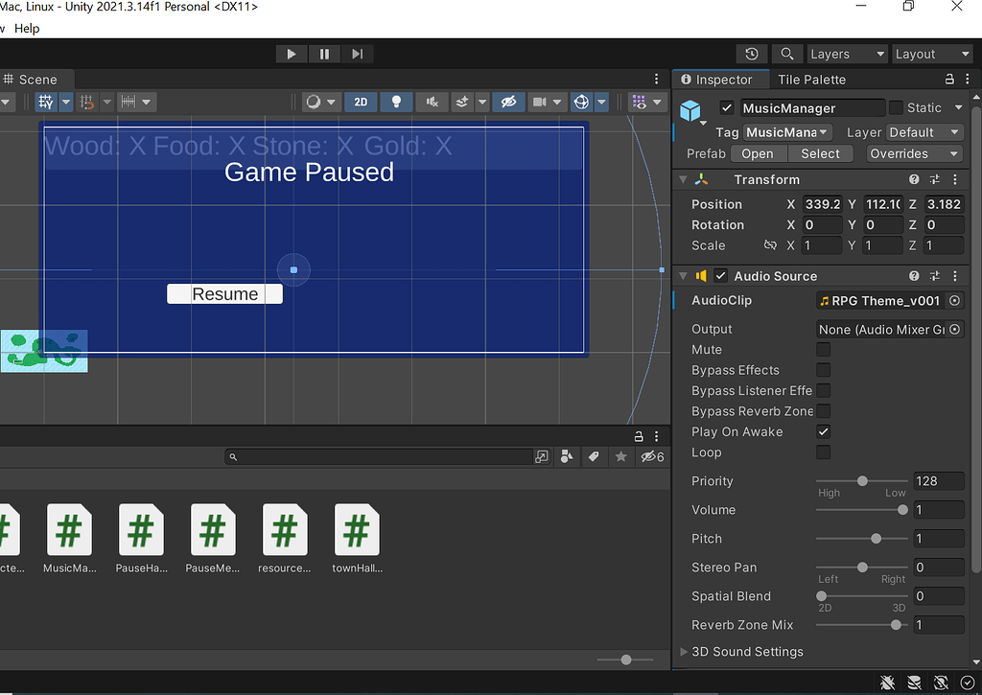The height and width of the screenshot is (695, 982).
Task: Click the favorites star icon in Project panel
Action: (620, 457)
